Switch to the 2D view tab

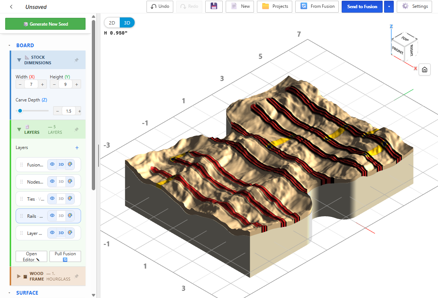112,23
